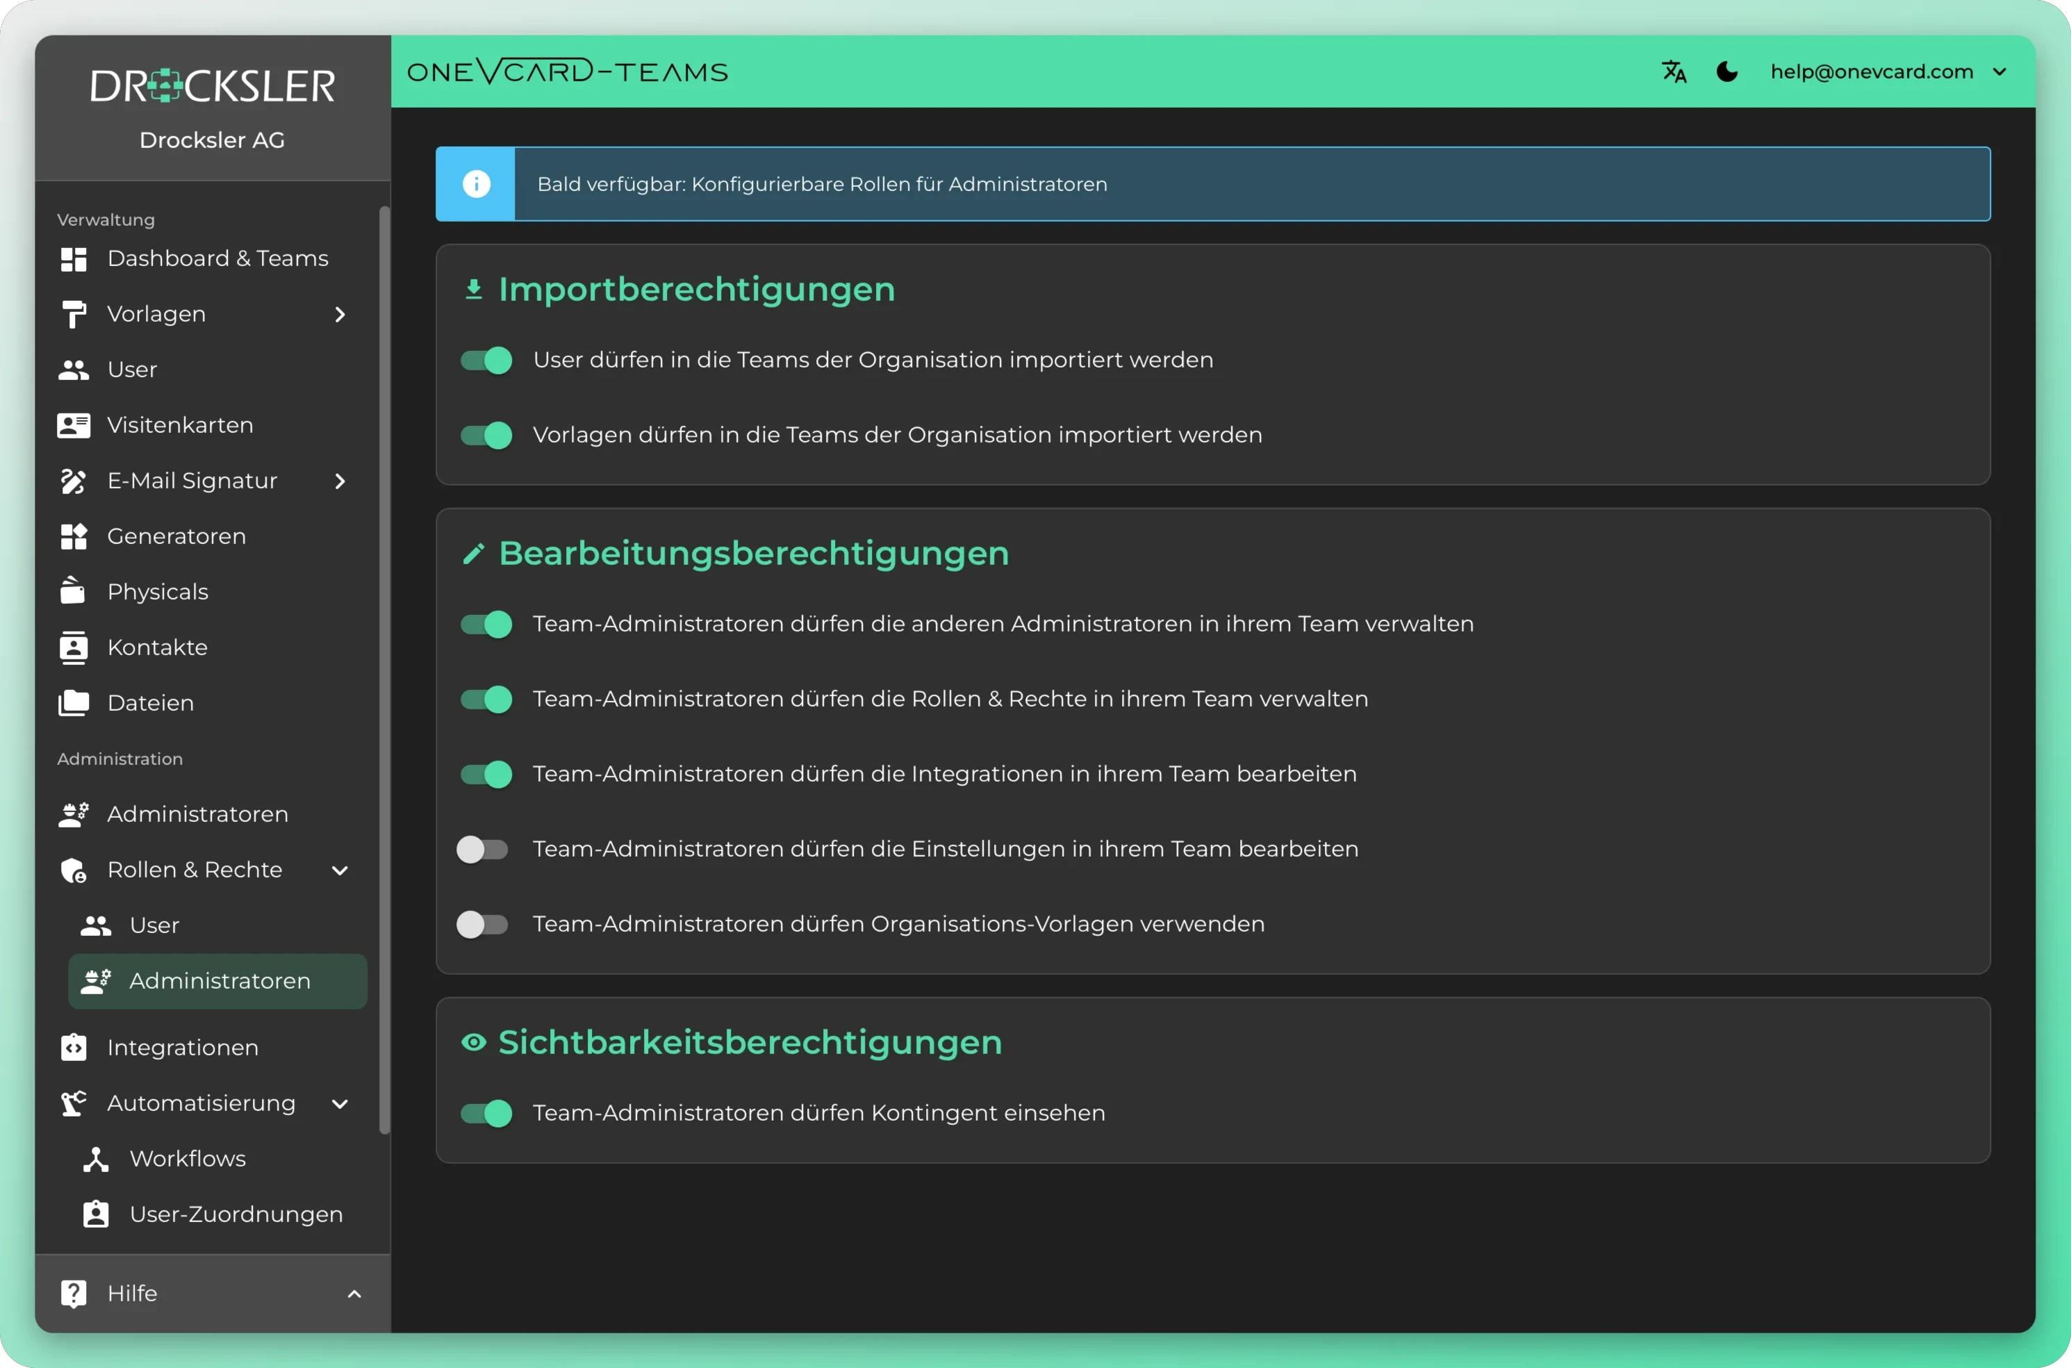Click the Workflows branching icon

pyautogui.click(x=96, y=1160)
